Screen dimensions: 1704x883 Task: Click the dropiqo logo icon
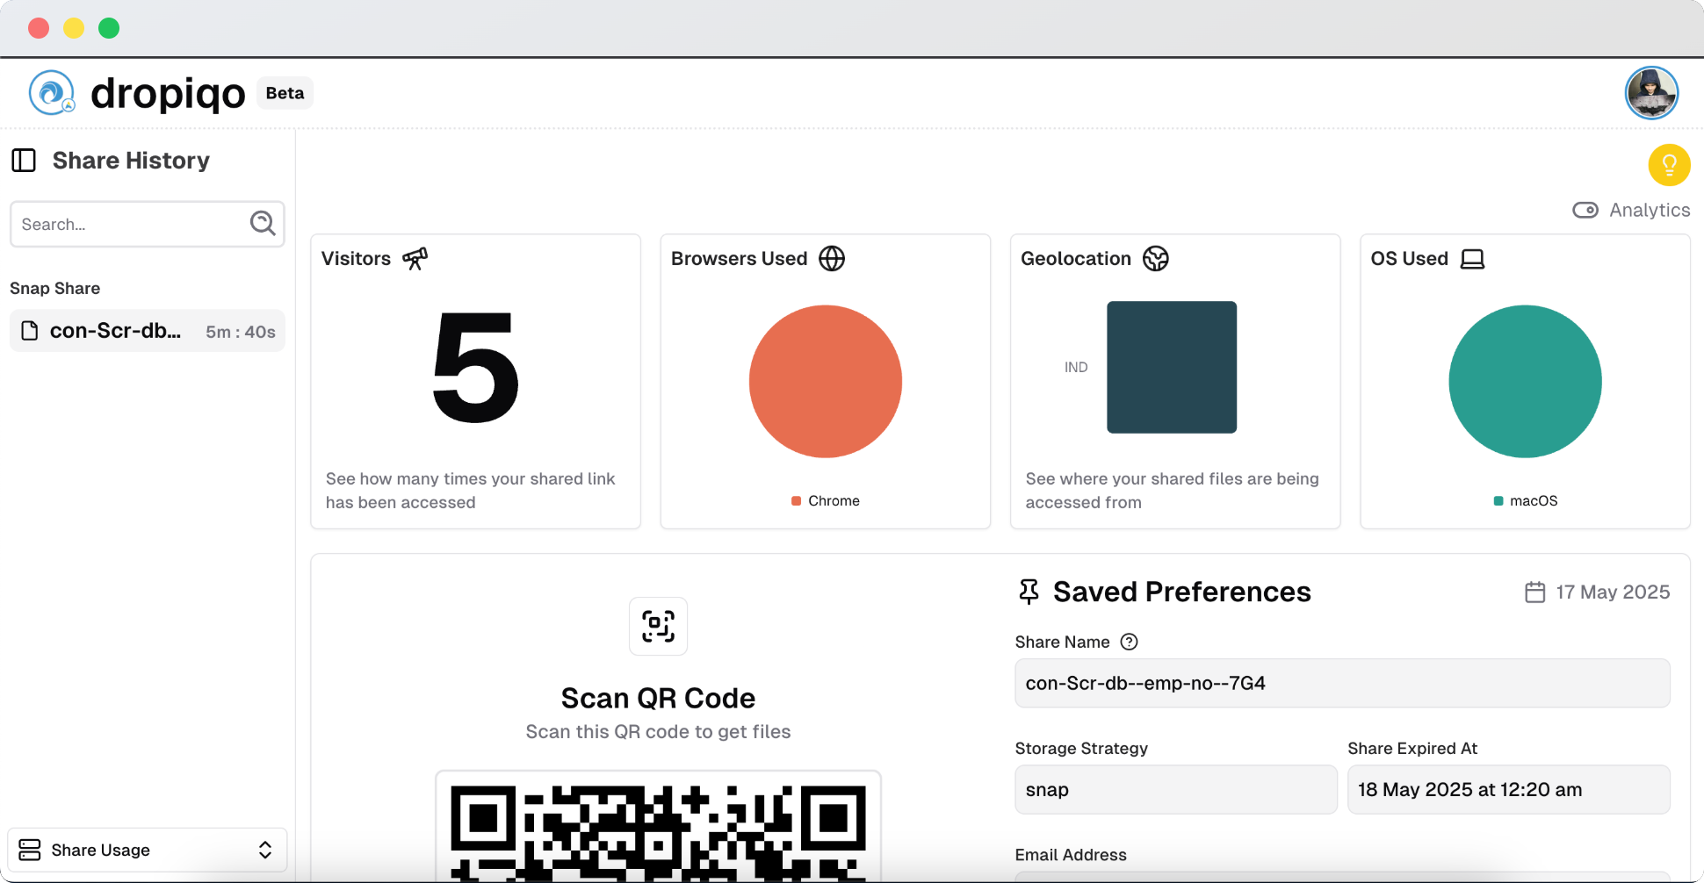pyautogui.click(x=52, y=92)
